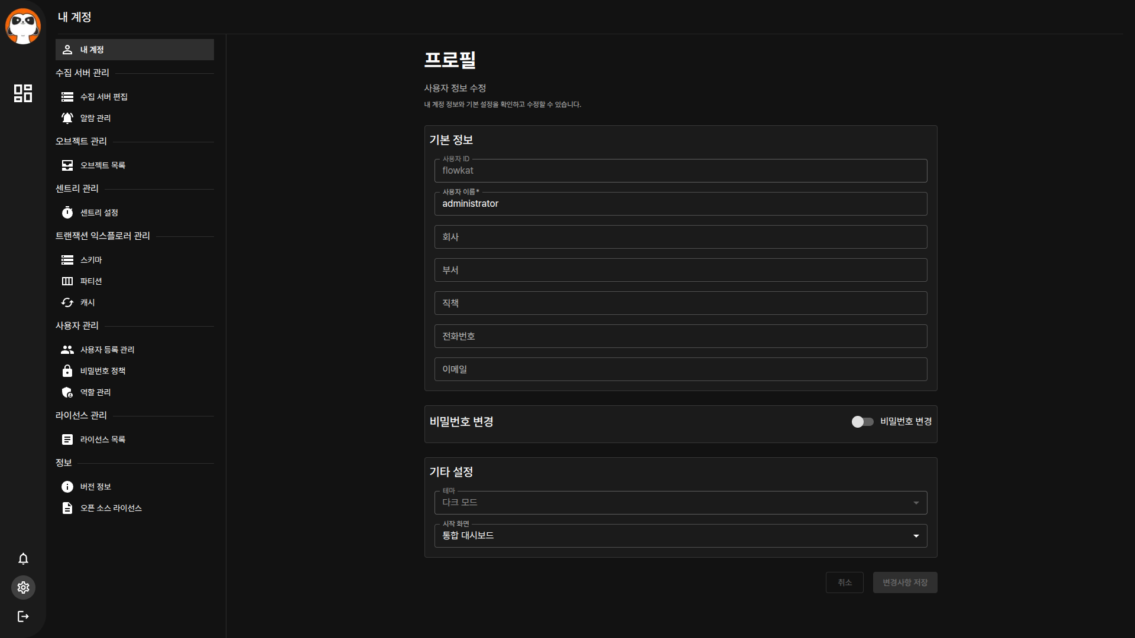Click the notification bell icon
This screenshot has height=638, width=1135.
click(x=23, y=559)
